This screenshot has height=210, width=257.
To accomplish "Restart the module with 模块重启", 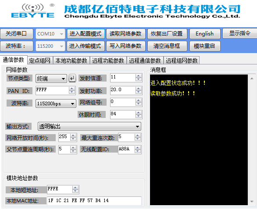I will point(205,46).
